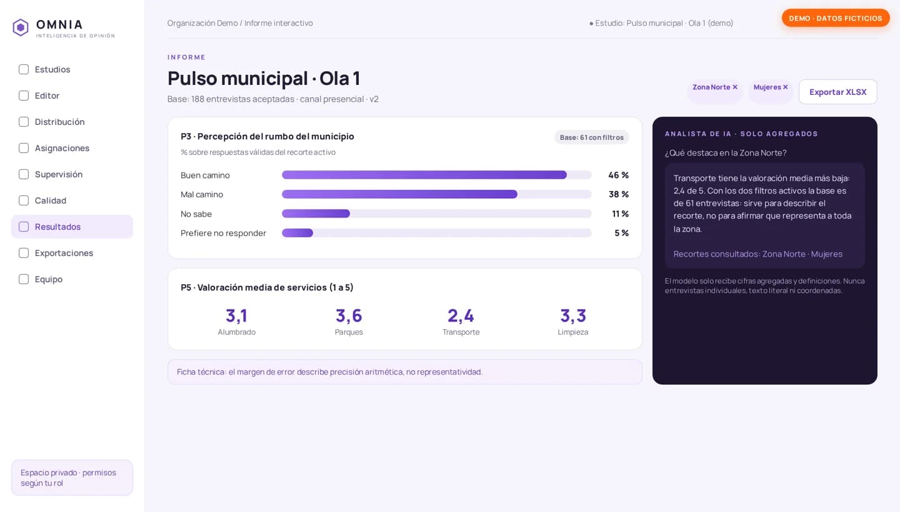Click the Ficha técnica note

[x=405, y=372]
